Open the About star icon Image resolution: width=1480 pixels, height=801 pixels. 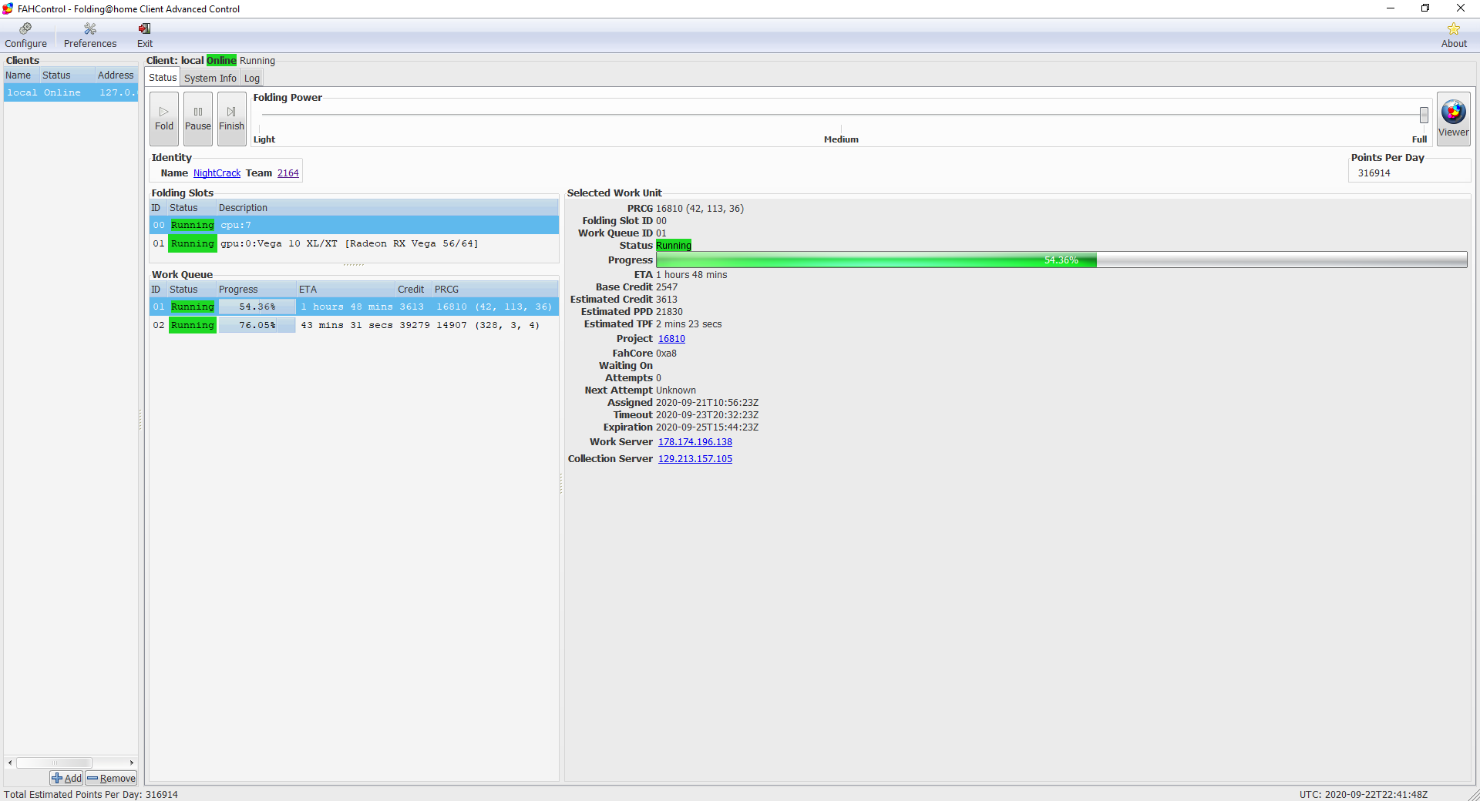[1453, 35]
